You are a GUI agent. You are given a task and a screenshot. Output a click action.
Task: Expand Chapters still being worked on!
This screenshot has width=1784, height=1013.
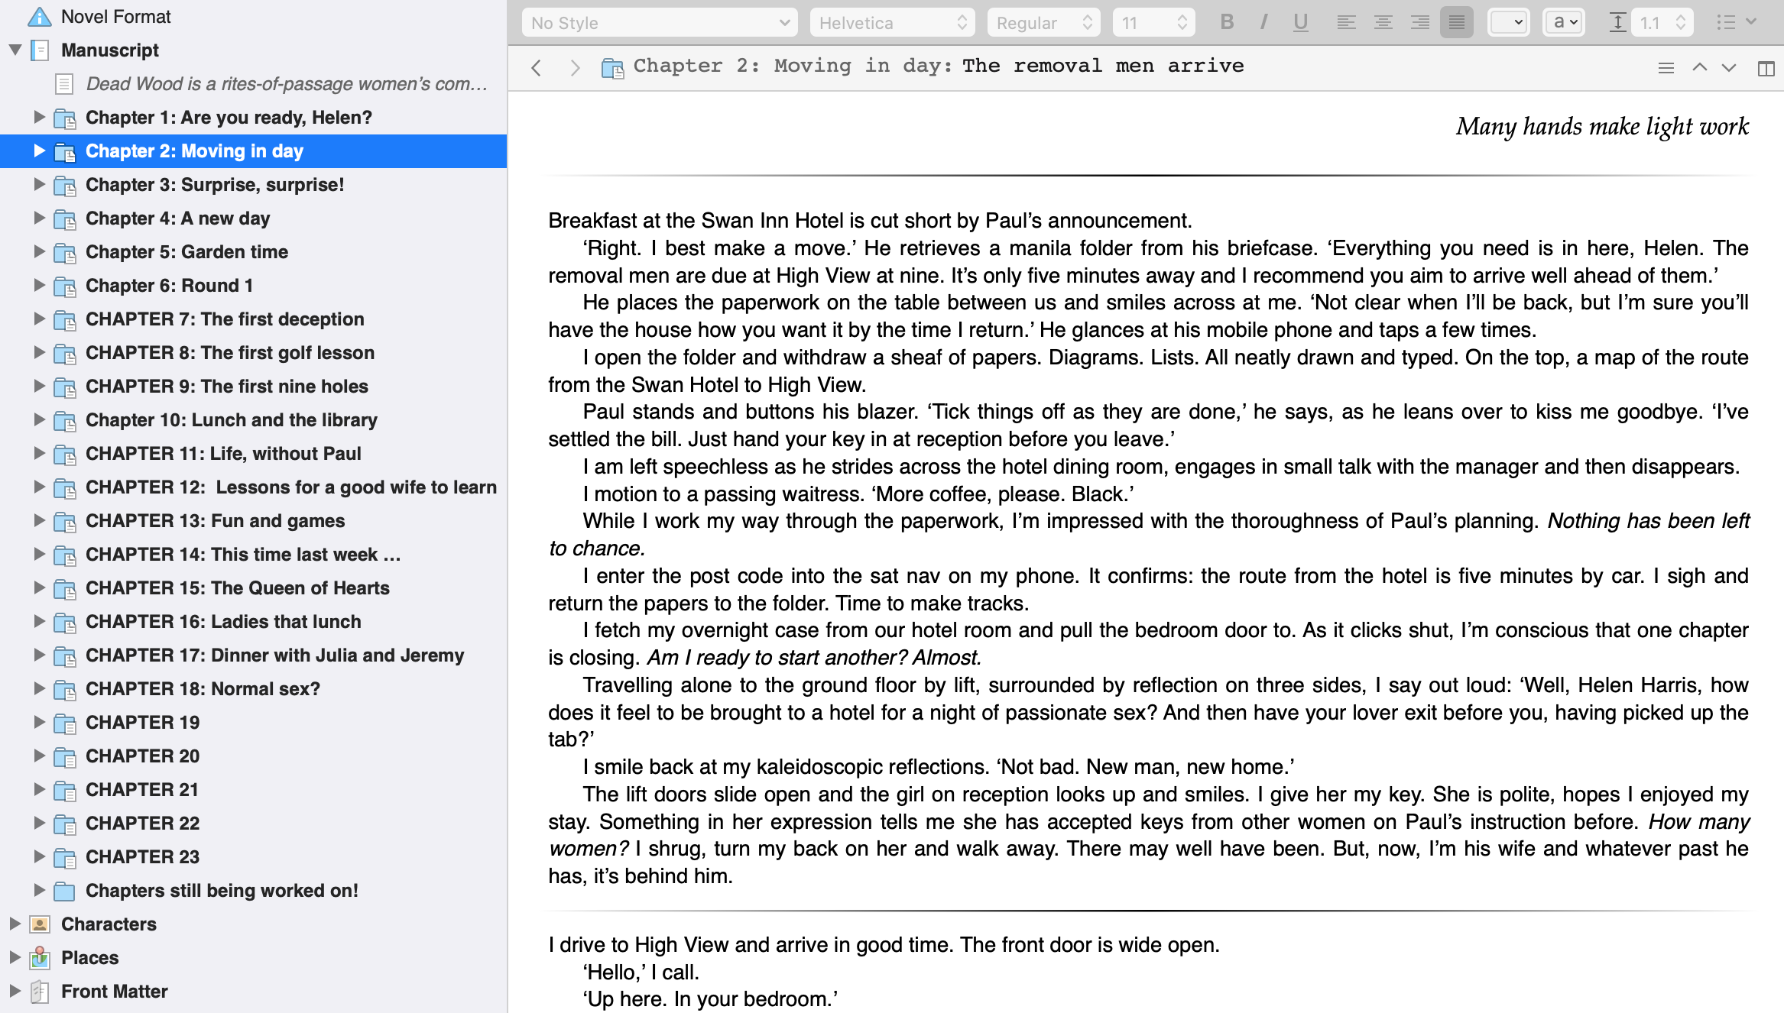[38, 890]
